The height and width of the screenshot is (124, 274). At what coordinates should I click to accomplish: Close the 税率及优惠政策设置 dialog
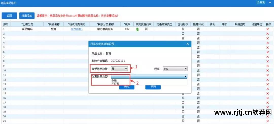[187, 44]
